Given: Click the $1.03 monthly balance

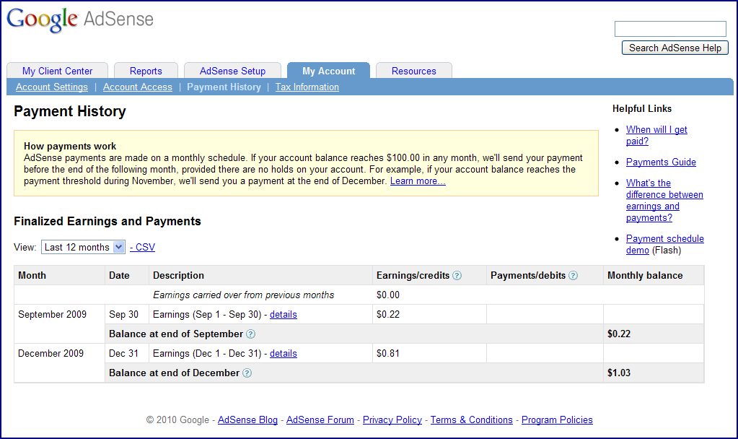Looking at the screenshot, I should point(619,373).
